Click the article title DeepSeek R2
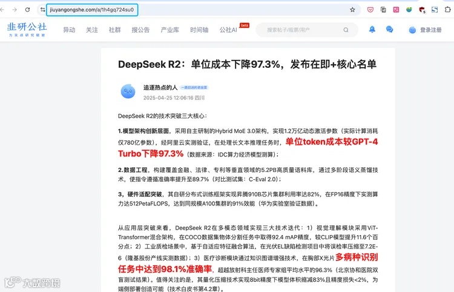454x292 pixels. pos(247,64)
